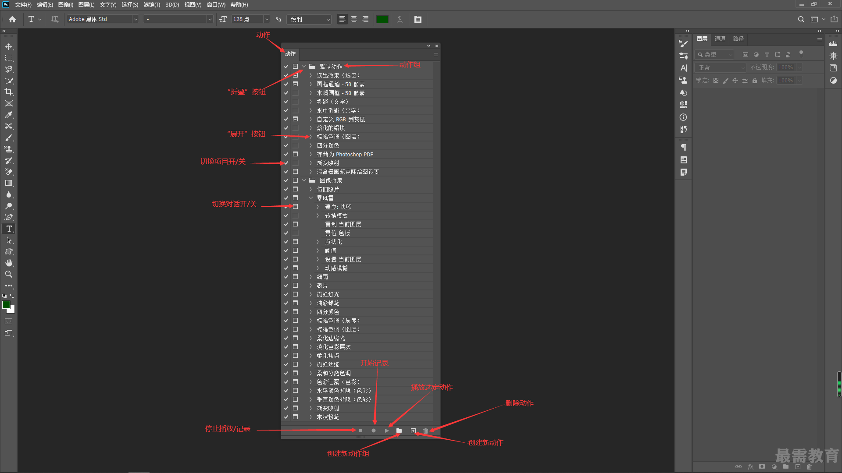The width and height of the screenshot is (842, 473).
Task: Toggle text orientation icon
Action: pyautogui.click(x=55, y=19)
